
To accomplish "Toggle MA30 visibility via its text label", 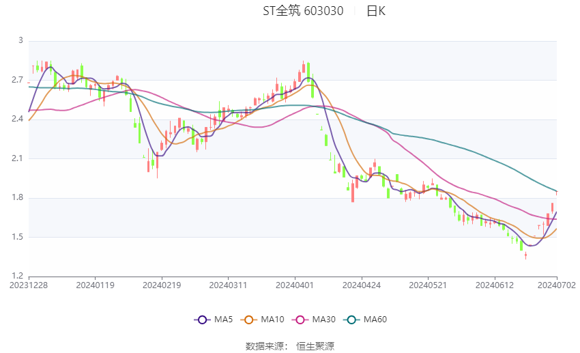I will pyautogui.click(x=322, y=320).
